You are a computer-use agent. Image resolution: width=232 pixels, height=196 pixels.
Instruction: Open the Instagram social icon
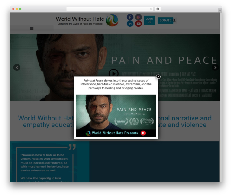pos(138,17)
